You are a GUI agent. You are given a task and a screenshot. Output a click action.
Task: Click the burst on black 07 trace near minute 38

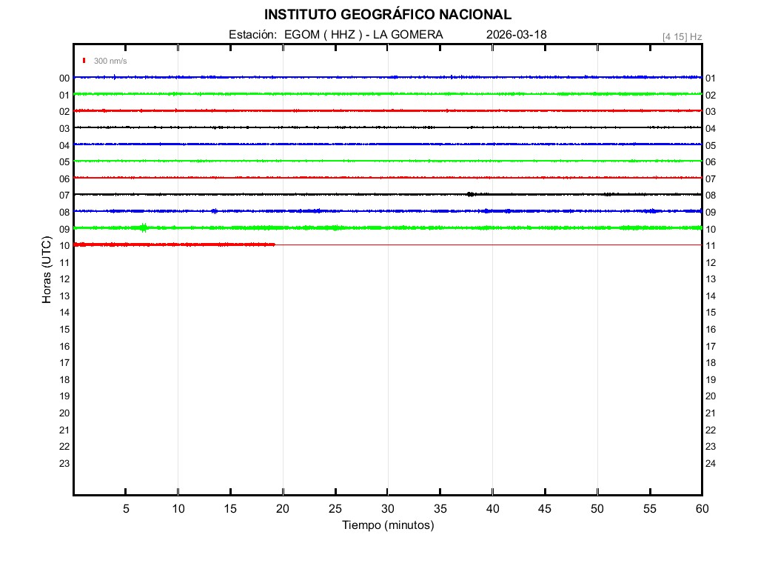(471, 194)
